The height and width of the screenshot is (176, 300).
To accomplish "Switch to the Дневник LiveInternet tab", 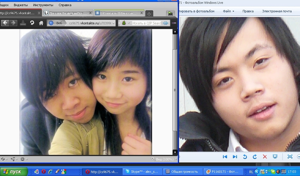I will pos(68,13).
